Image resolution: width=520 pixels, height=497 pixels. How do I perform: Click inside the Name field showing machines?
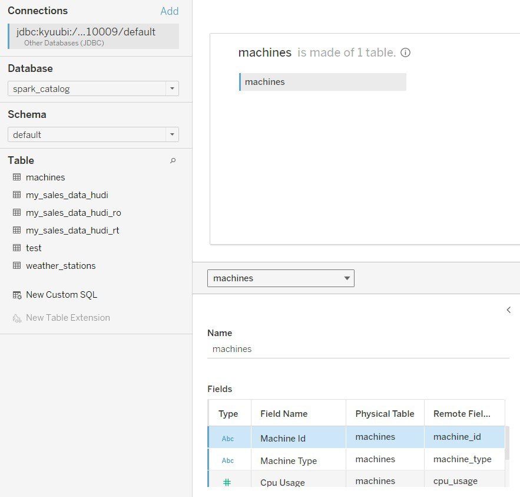tap(294, 348)
